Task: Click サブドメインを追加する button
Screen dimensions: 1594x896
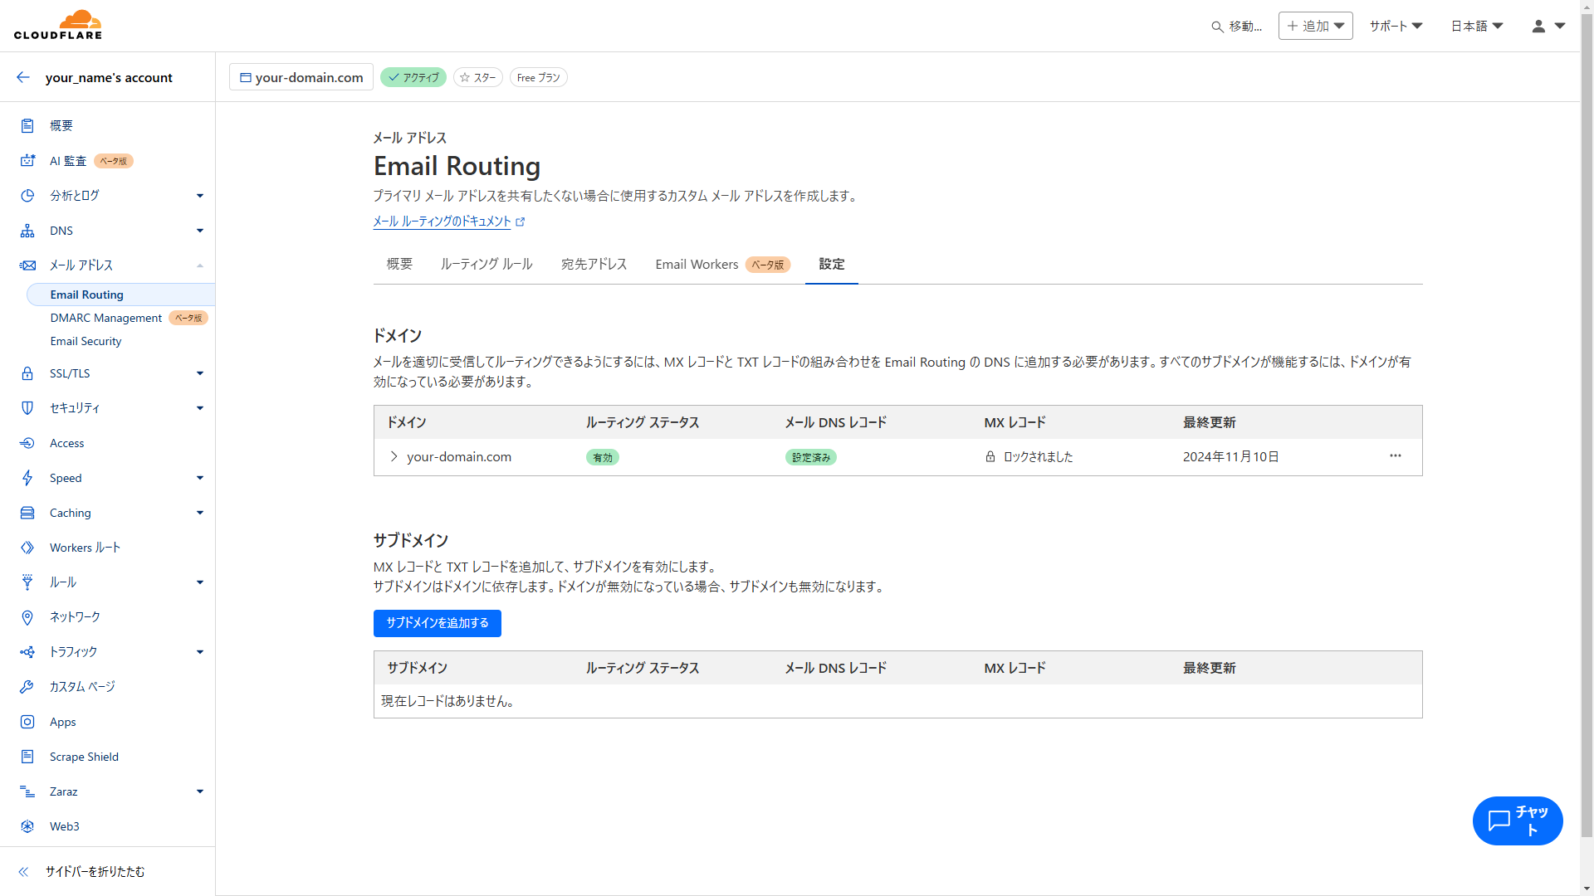Action: click(437, 623)
